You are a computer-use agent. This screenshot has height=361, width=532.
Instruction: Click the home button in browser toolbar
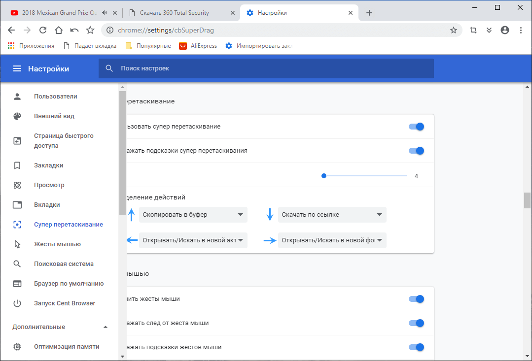59,30
